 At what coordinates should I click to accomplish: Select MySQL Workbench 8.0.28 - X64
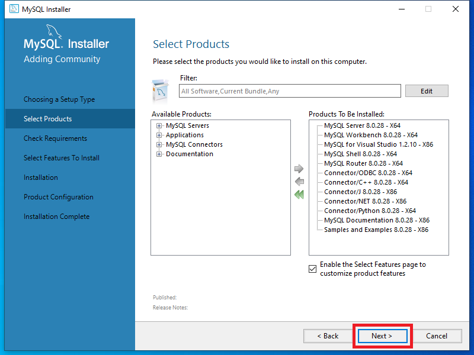pyautogui.click(x=371, y=135)
